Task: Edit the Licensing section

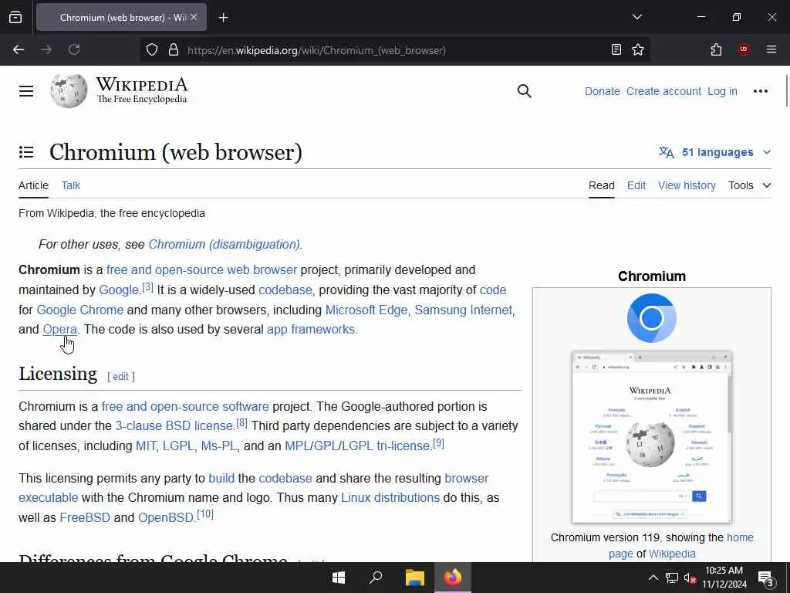Action: coord(120,377)
